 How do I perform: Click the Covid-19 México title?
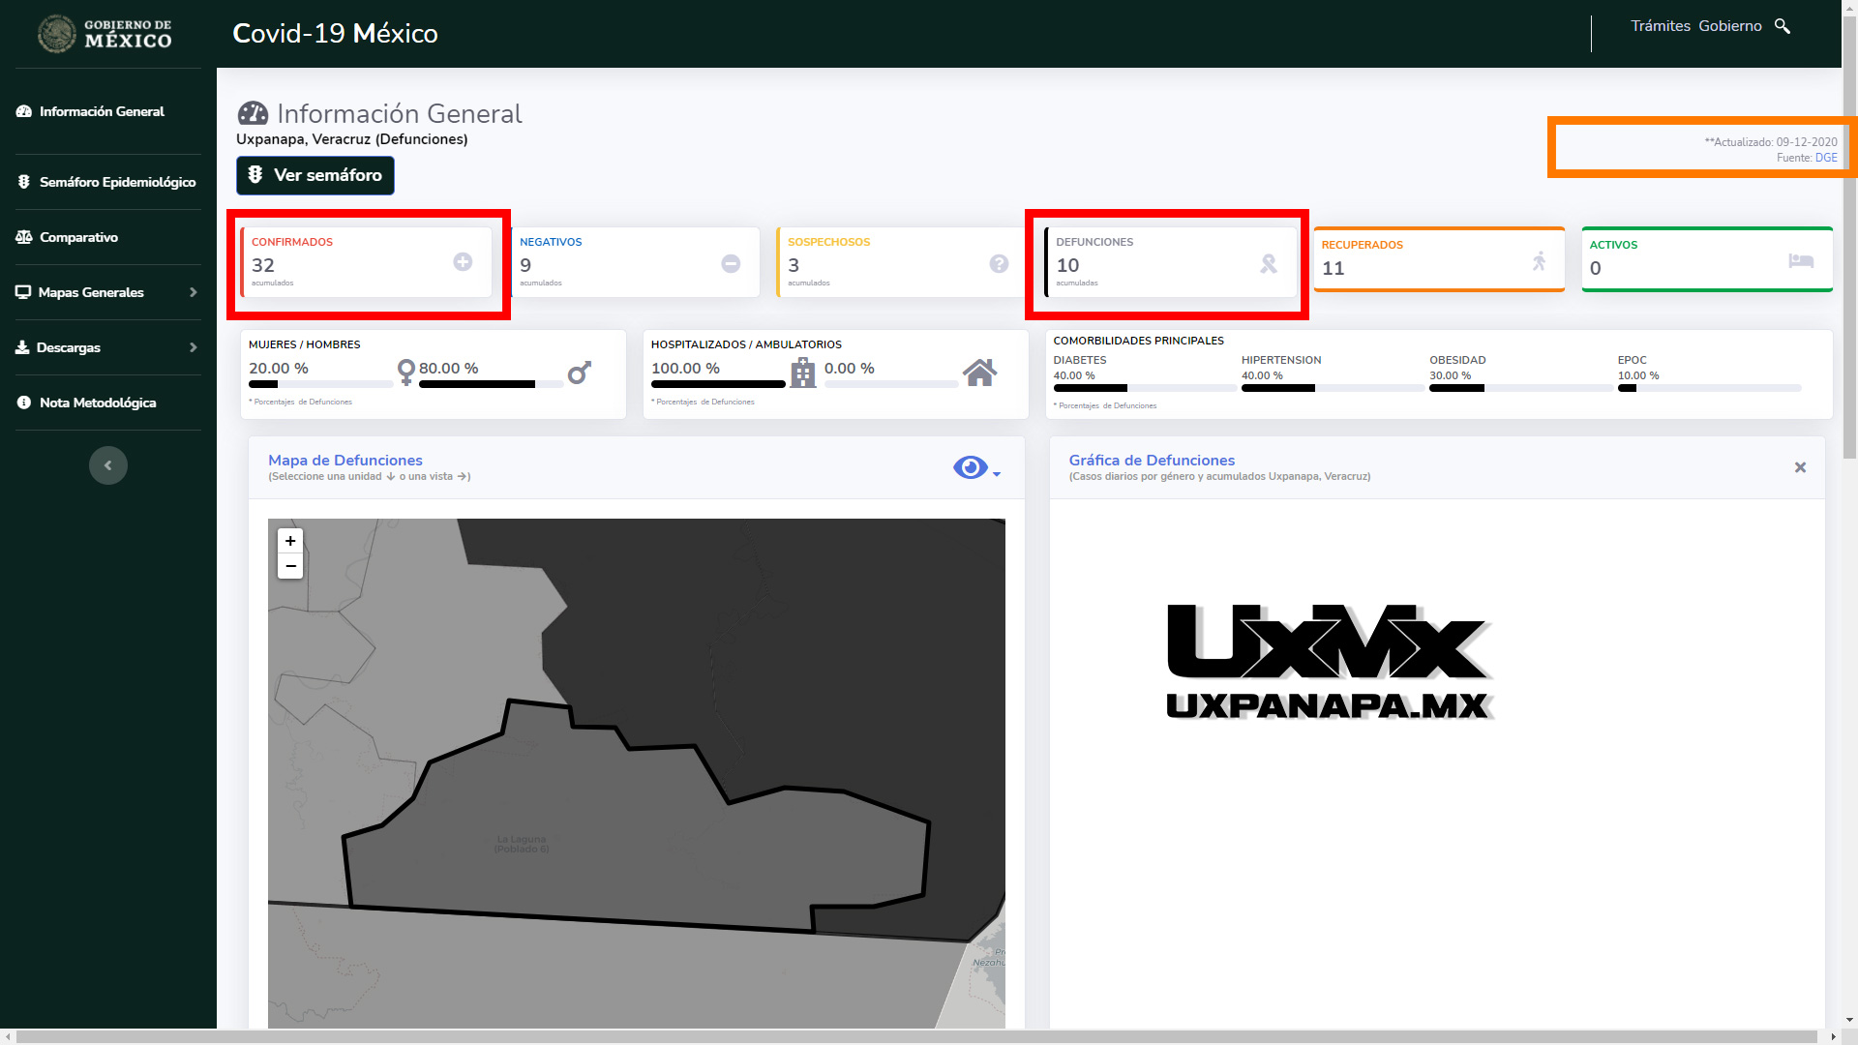tap(335, 33)
